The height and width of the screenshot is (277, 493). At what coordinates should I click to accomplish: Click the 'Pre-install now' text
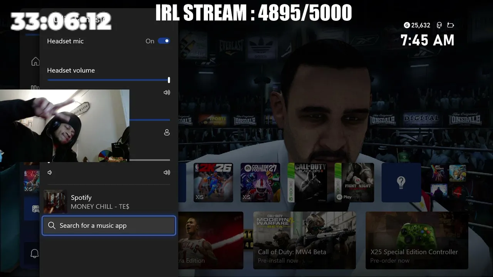278,261
